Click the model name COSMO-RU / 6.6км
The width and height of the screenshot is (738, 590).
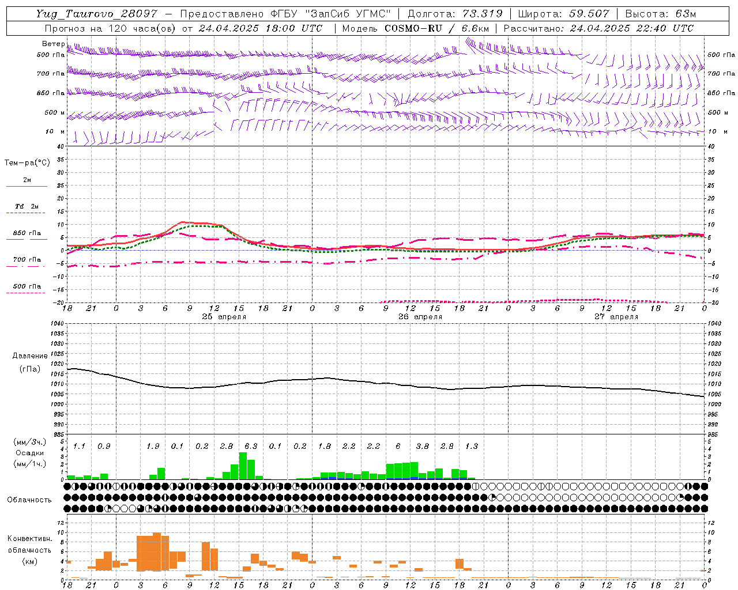(437, 28)
